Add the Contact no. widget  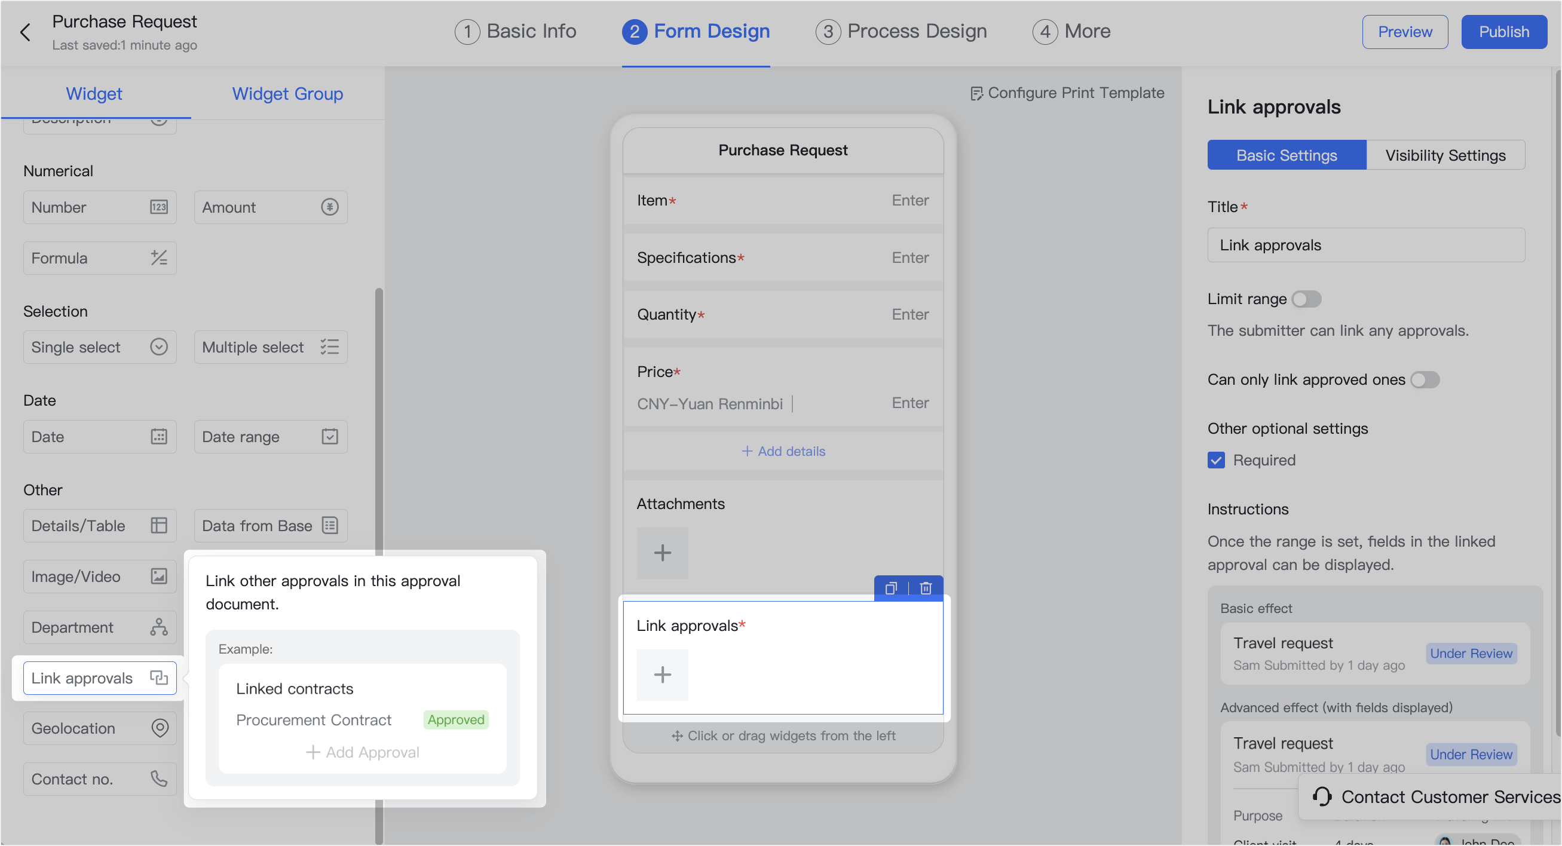(100, 780)
